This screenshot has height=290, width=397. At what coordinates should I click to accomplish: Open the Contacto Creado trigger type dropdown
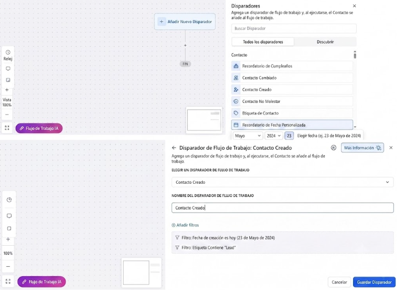(x=282, y=182)
